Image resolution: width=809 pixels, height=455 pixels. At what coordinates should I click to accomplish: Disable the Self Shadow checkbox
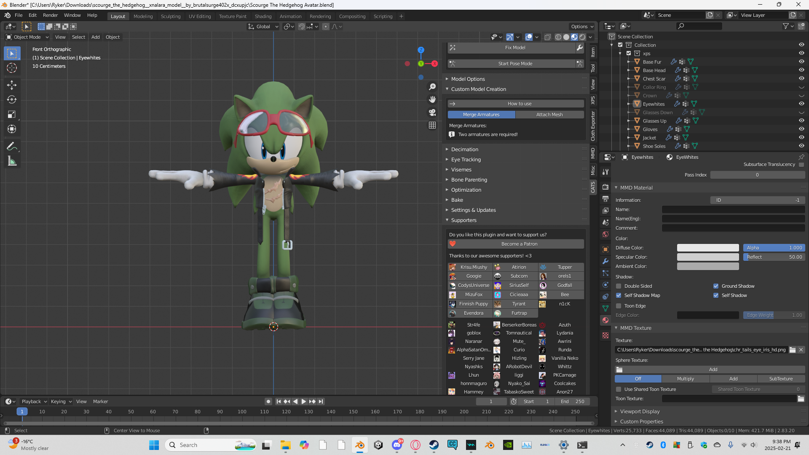click(x=715, y=295)
